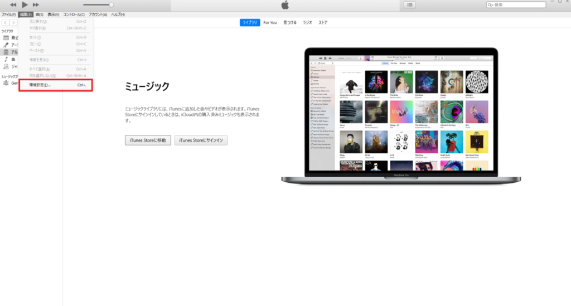Open the 曲(S) menu
Screen dimensions: 571x306
40,14
